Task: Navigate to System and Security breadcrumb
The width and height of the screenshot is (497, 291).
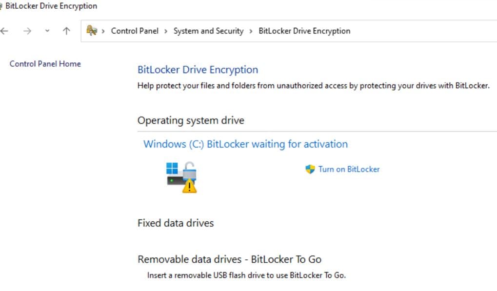Action: click(208, 31)
